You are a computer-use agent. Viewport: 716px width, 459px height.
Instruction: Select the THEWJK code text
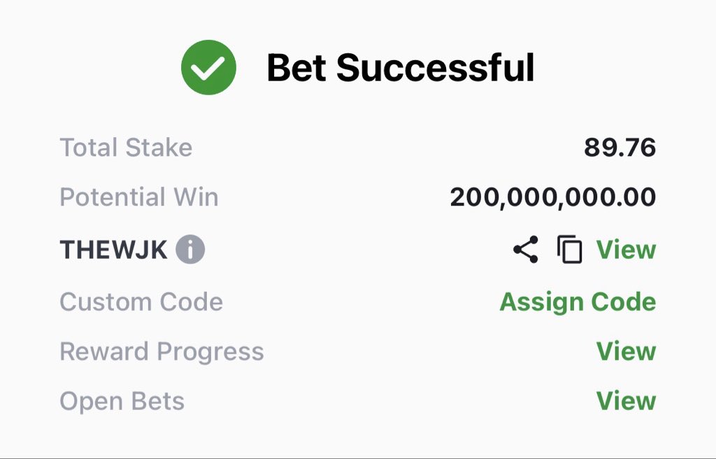(x=114, y=250)
